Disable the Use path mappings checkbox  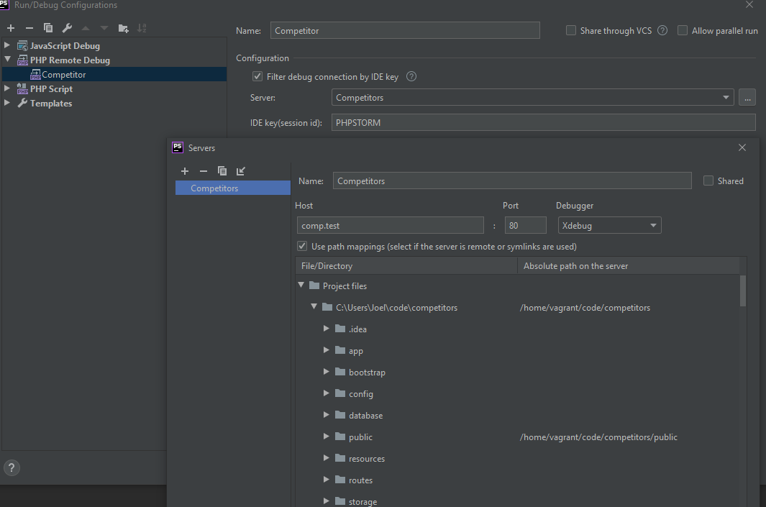(x=302, y=247)
